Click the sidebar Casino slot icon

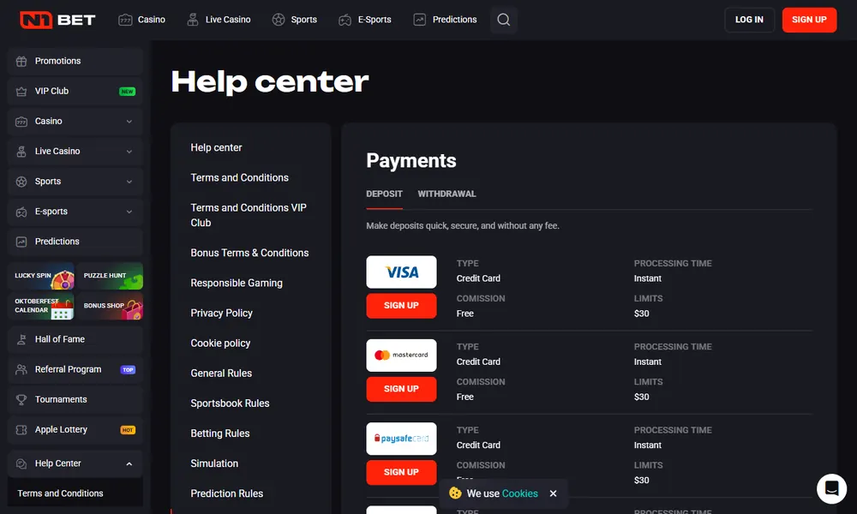pos(21,122)
